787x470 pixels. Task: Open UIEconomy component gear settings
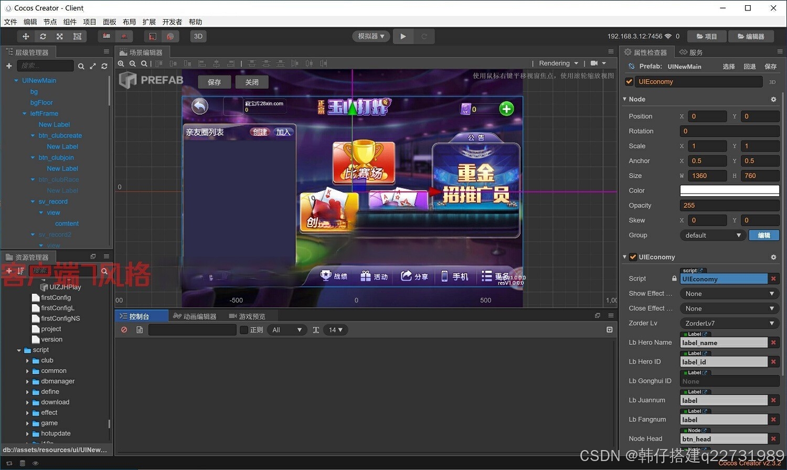(773, 257)
